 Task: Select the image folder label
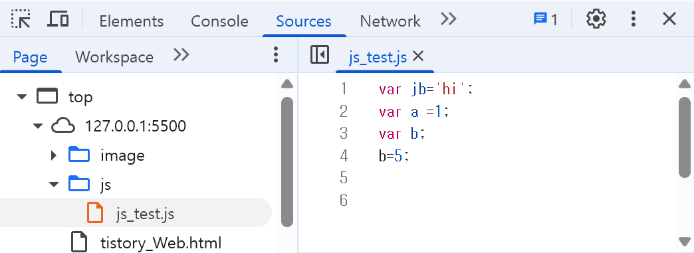[122, 155]
